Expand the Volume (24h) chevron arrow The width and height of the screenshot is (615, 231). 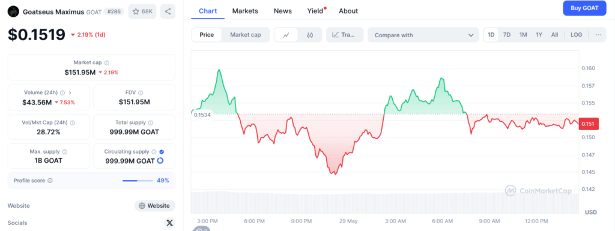click(70, 93)
